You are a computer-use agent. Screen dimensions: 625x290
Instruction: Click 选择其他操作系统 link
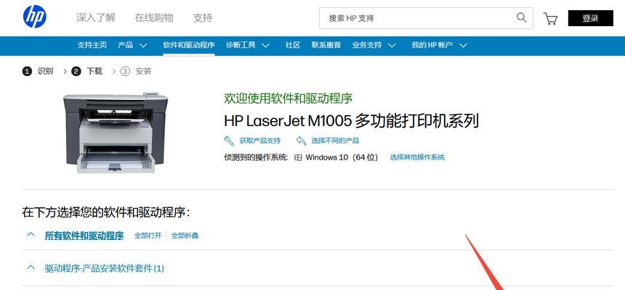(x=417, y=157)
